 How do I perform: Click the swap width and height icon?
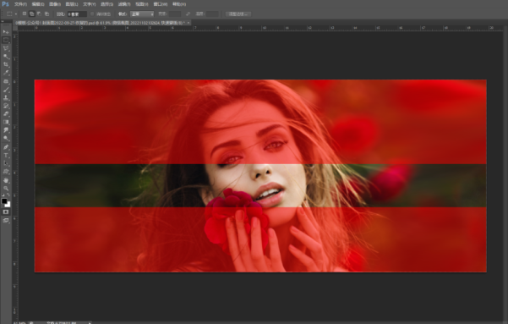188,14
